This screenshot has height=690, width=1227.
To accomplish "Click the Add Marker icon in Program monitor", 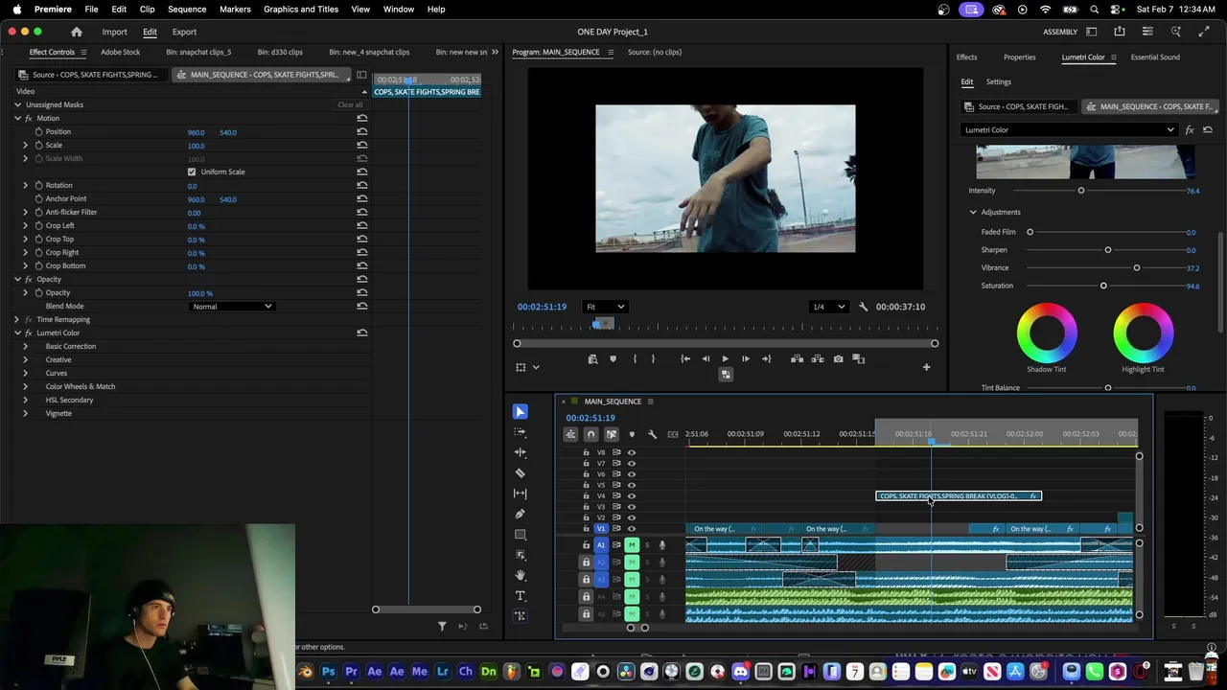I will (x=613, y=359).
